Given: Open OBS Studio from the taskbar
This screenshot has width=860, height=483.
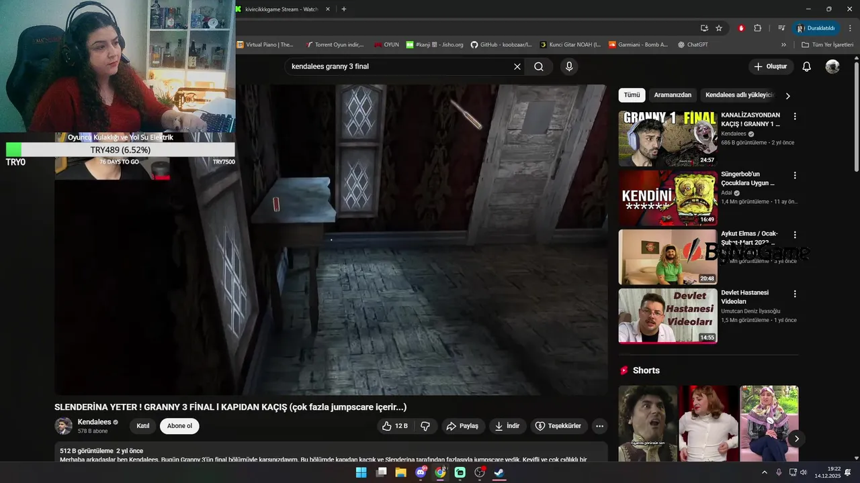Looking at the screenshot, I should (480, 472).
